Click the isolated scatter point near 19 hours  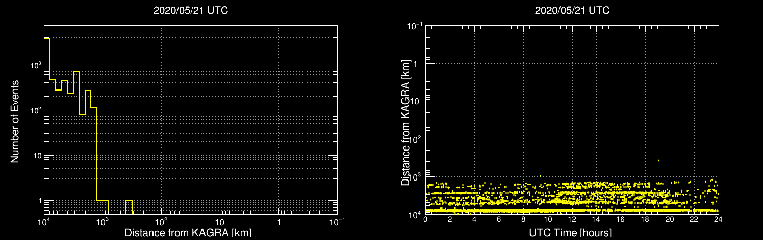[x=658, y=160]
